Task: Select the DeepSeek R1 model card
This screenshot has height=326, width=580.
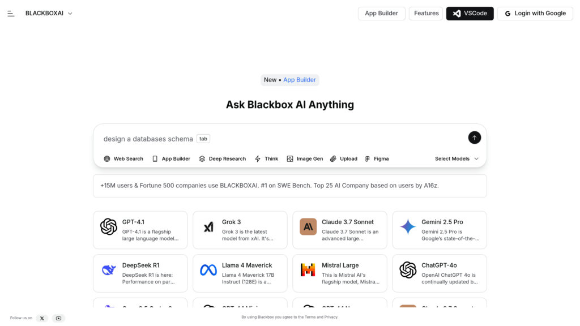Action: point(140,273)
